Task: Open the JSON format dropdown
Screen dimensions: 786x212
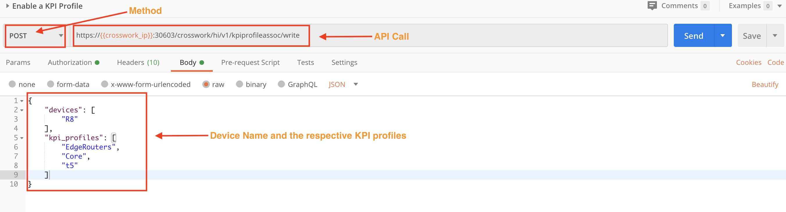Action: click(343, 84)
